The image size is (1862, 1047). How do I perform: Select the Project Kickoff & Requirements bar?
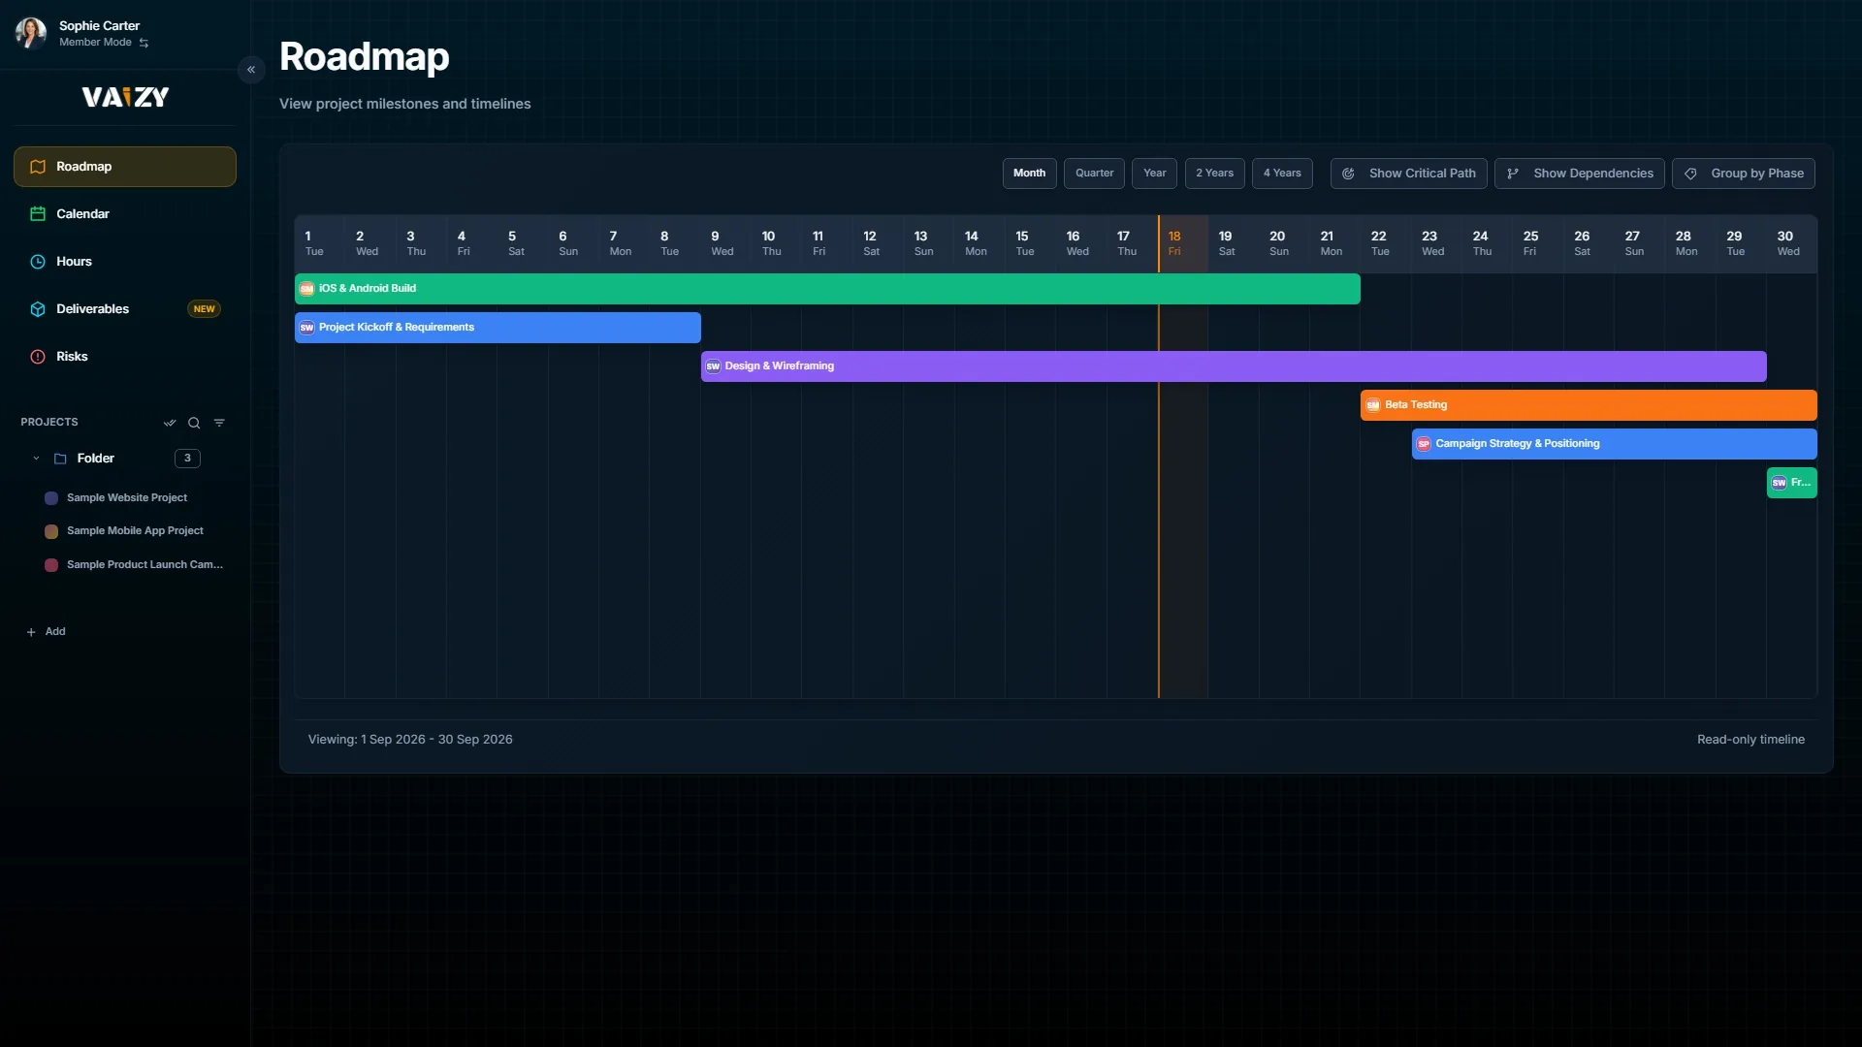coord(498,328)
